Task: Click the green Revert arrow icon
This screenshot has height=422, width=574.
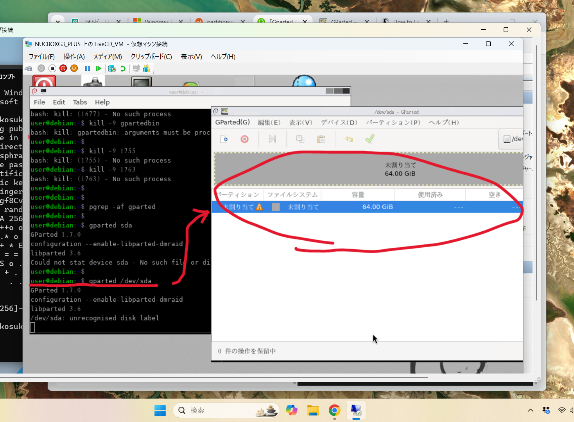Action: pyautogui.click(x=123, y=68)
